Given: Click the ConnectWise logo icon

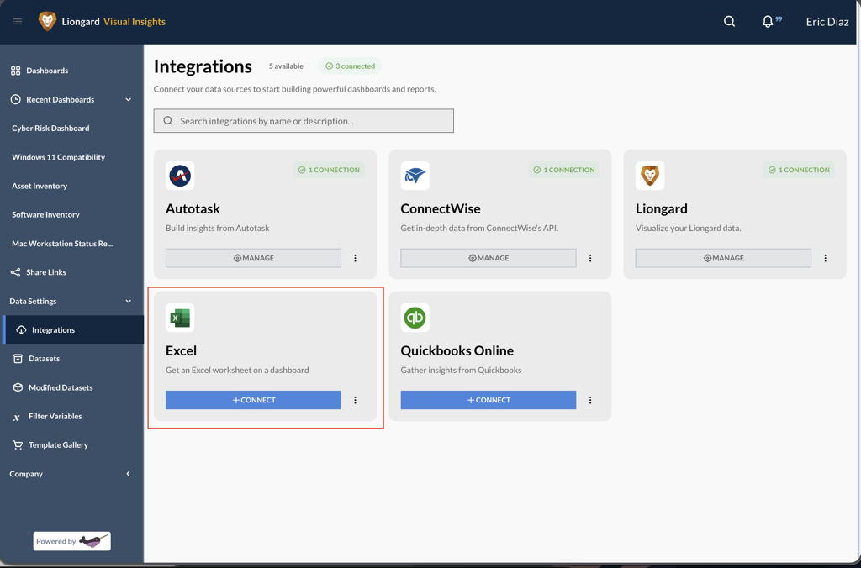Looking at the screenshot, I should coord(415,176).
